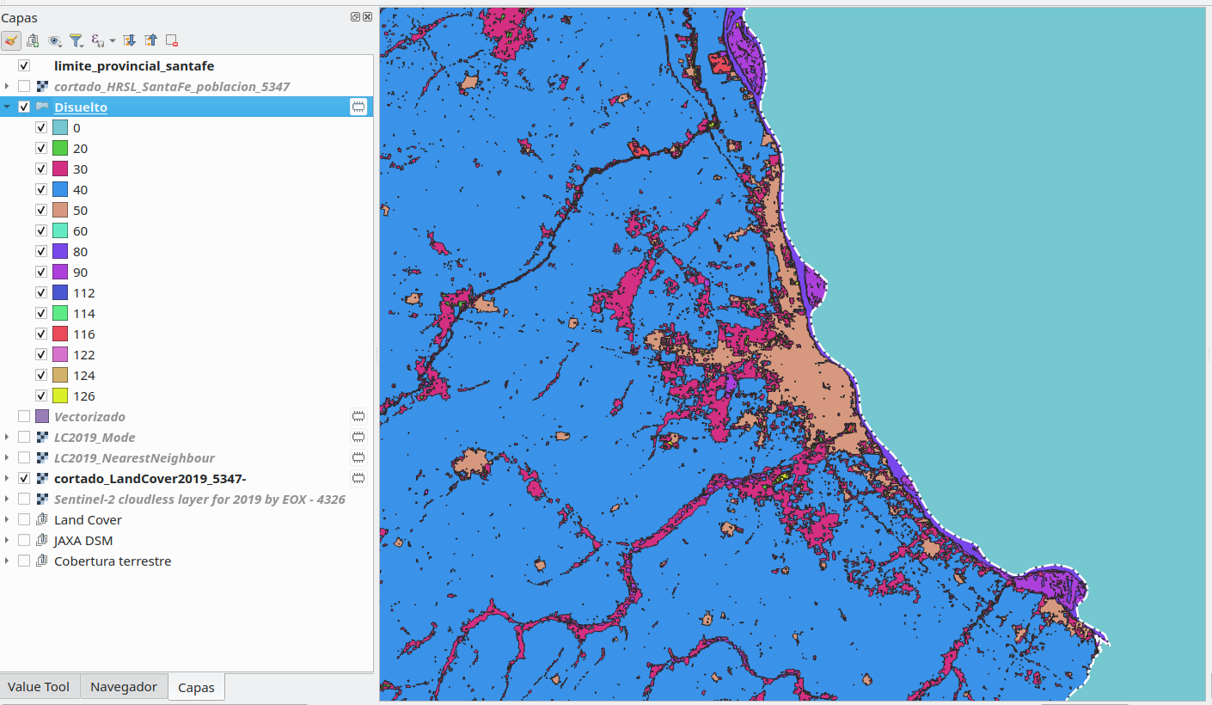This screenshot has height=705, width=1212.
Task: Open the Manage Map Themes eye icon
Action: tap(54, 40)
